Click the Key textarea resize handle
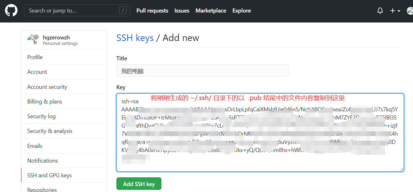Image resolution: width=413 pixels, height=192 pixels. (401, 169)
